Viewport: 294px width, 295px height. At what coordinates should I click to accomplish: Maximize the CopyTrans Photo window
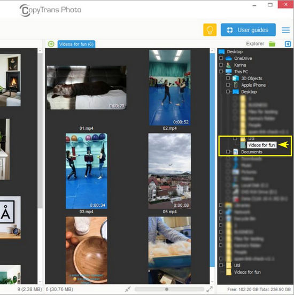(270, 5)
